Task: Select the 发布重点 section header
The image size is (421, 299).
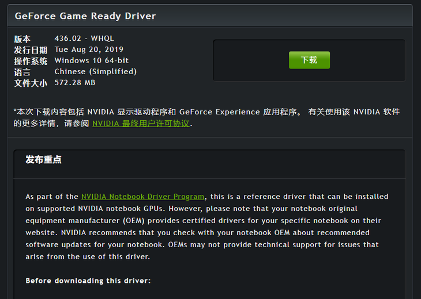Action: coord(43,159)
